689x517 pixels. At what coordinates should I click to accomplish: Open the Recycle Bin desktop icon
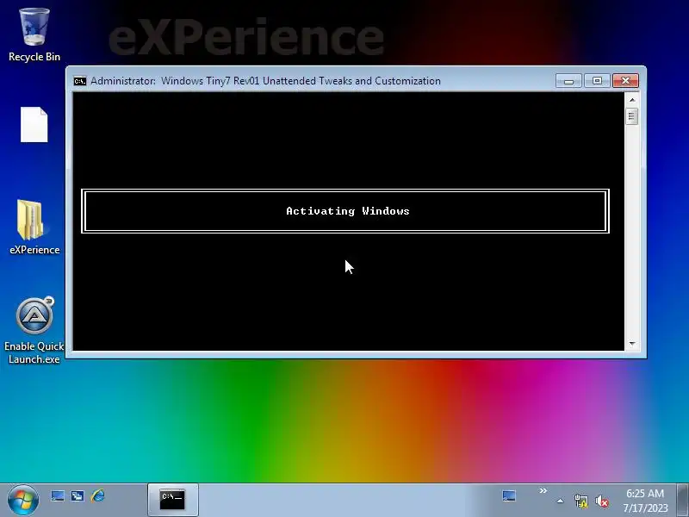[34, 34]
